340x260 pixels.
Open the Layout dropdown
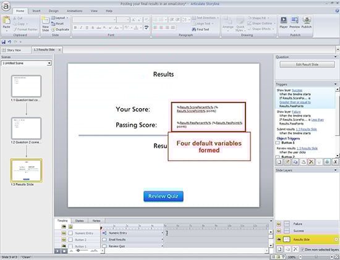tap(60, 18)
